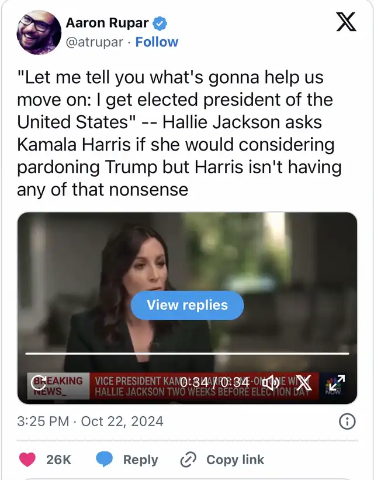The height and width of the screenshot is (480, 374).
Task: Click the blue verified badge
Action: [160, 23]
